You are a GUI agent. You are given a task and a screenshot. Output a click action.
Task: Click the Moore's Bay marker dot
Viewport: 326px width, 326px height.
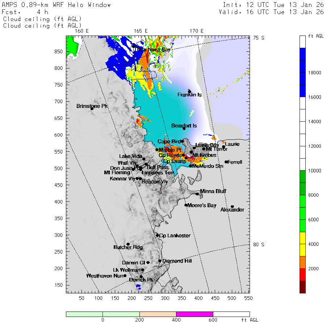[x=186, y=205]
